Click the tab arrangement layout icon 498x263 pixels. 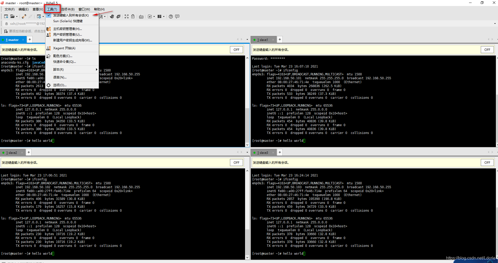coord(159,16)
